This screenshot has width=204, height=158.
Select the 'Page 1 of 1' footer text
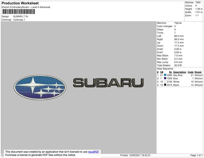point(197,155)
